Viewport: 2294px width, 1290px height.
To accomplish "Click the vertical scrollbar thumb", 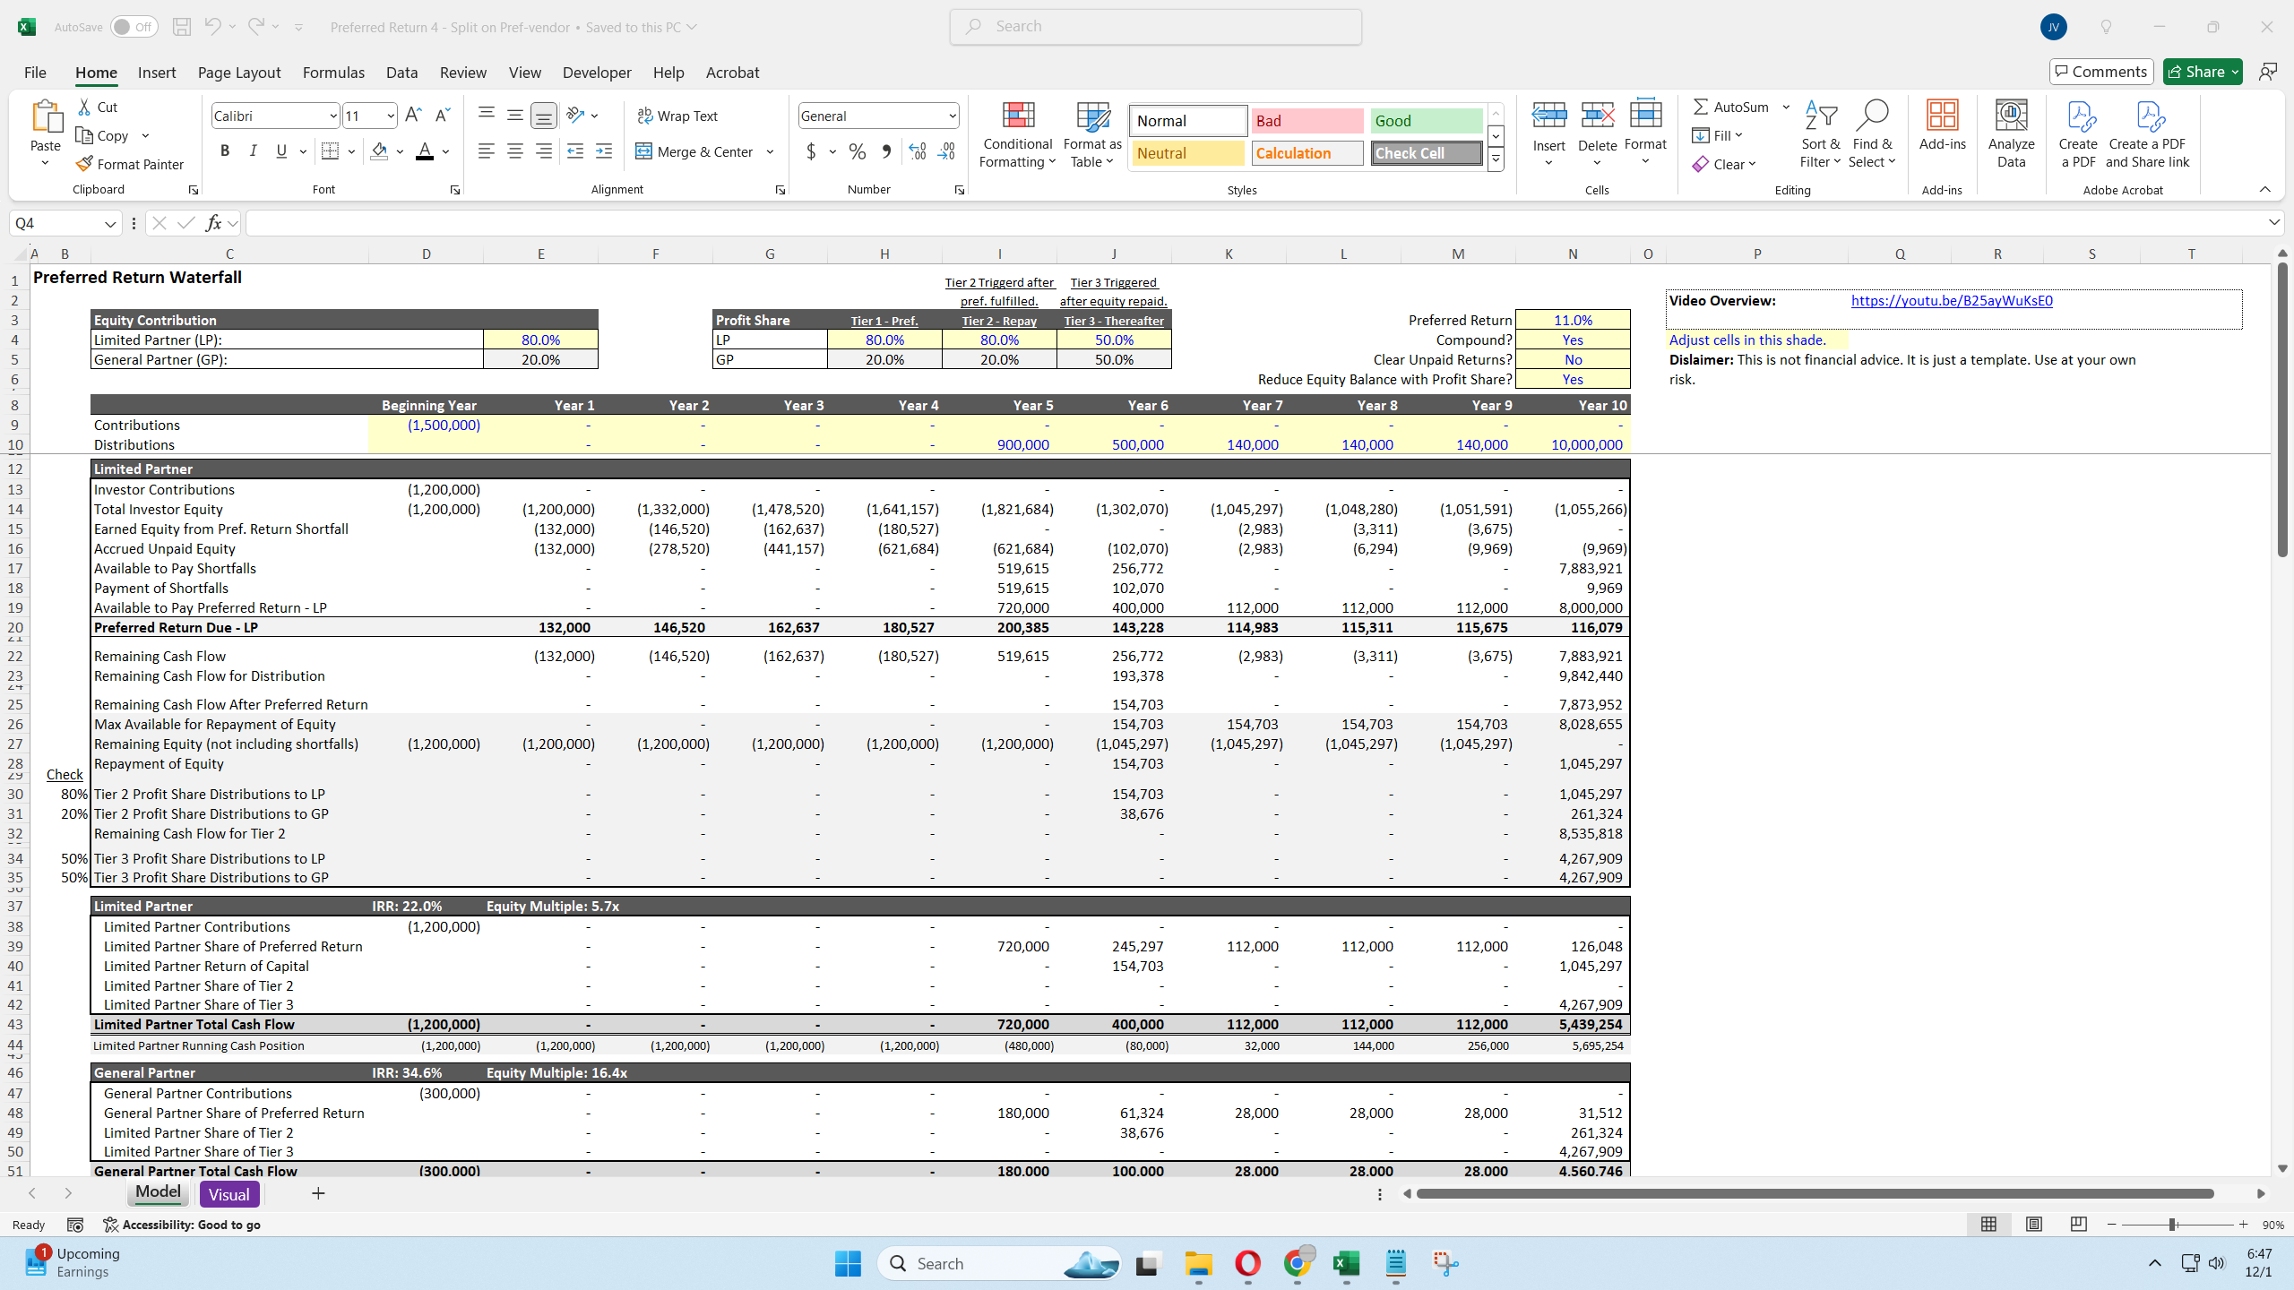I will pos(2282,409).
